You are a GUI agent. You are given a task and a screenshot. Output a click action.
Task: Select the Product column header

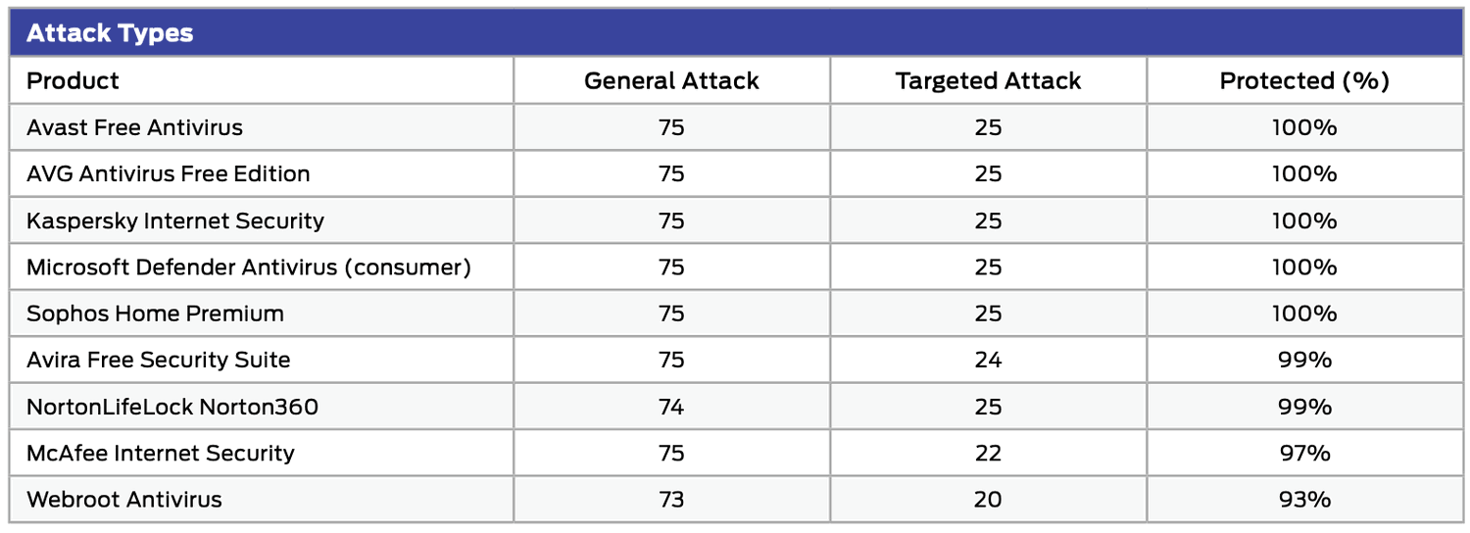pos(73,80)
